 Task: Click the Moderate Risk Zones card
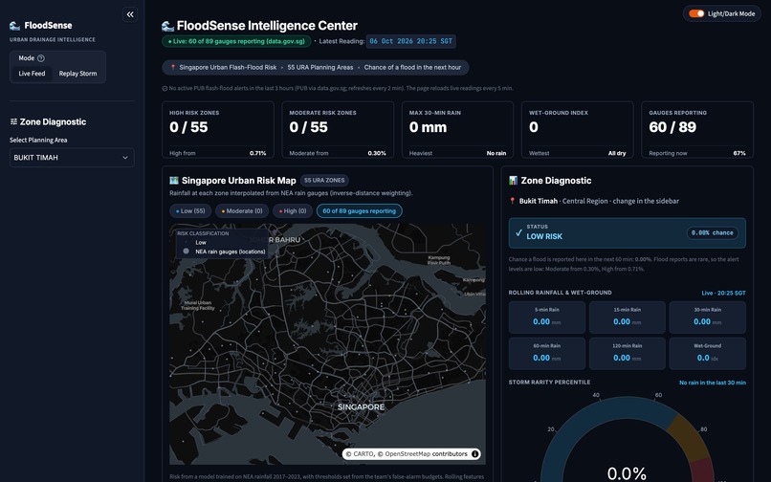tap(338, 130)
